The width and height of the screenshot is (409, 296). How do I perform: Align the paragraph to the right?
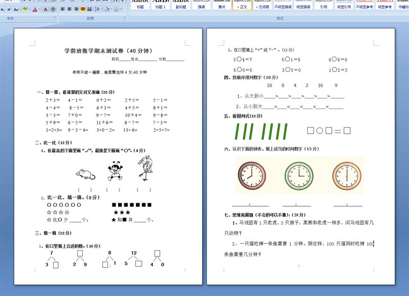tap(76, 9)
